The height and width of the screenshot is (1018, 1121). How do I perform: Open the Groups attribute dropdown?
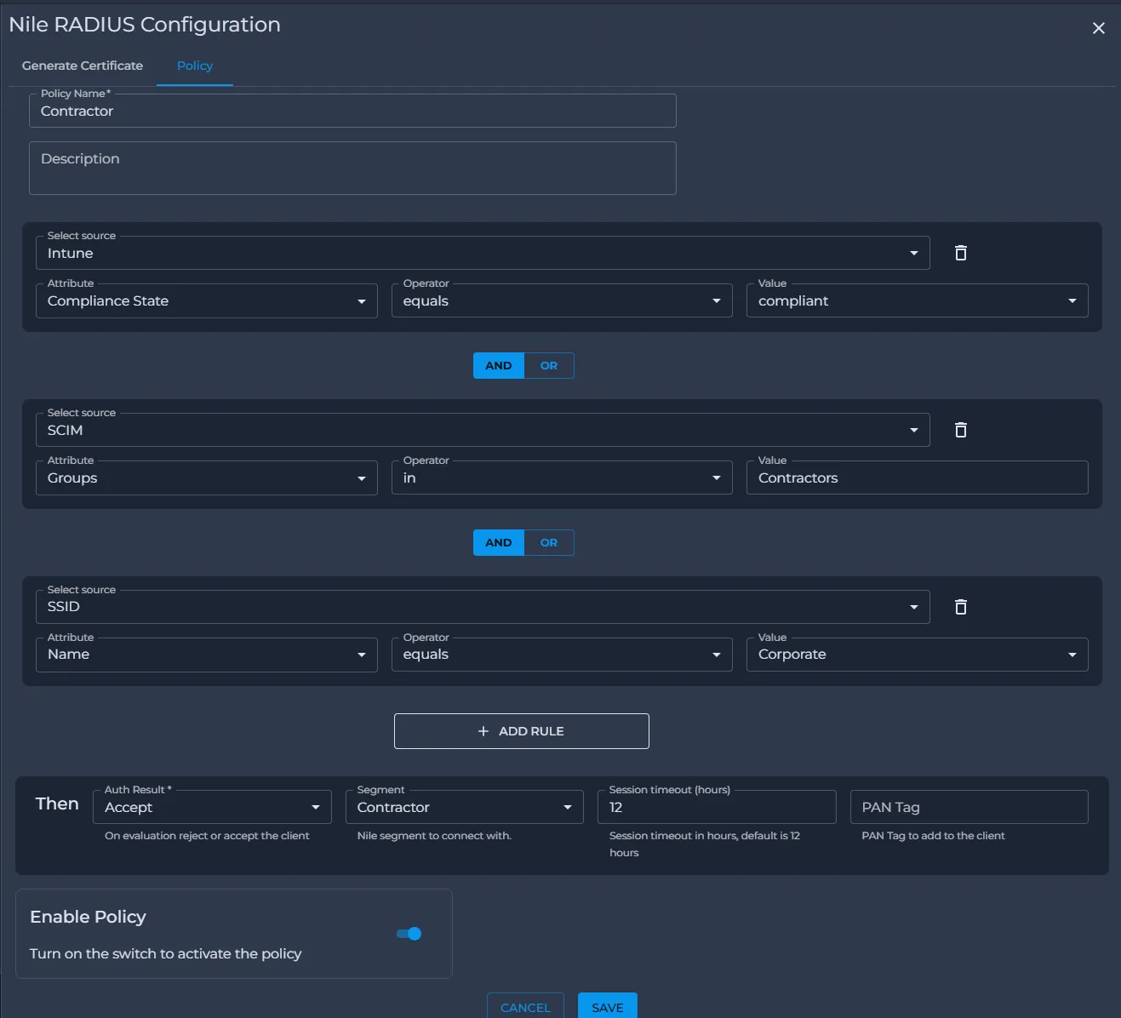click(x=207, y=478)
